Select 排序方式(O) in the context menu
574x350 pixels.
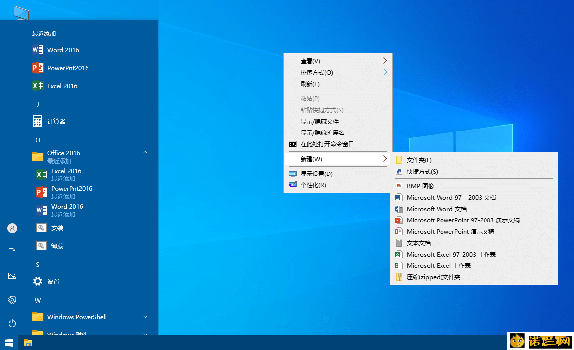[x=338, y=72]
